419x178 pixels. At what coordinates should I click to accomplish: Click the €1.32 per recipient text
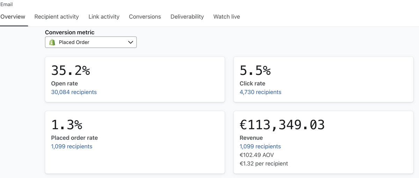(264, 163)
